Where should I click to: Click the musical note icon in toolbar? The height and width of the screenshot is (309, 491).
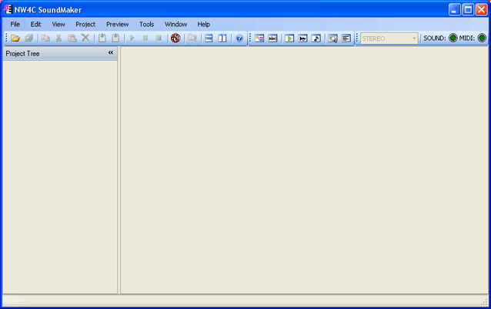pyautogui.click(x=316, y=38)
